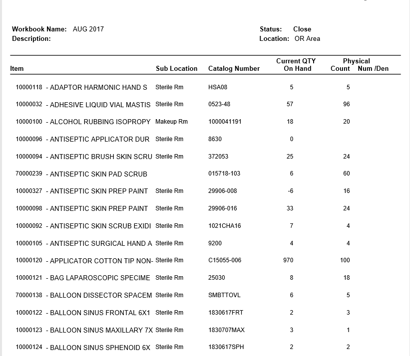Click the Location value OR Area

tap(307, 38)
